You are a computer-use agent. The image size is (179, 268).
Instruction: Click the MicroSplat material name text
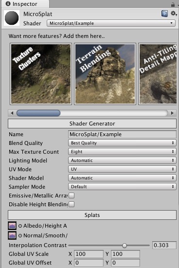(37, 14)
